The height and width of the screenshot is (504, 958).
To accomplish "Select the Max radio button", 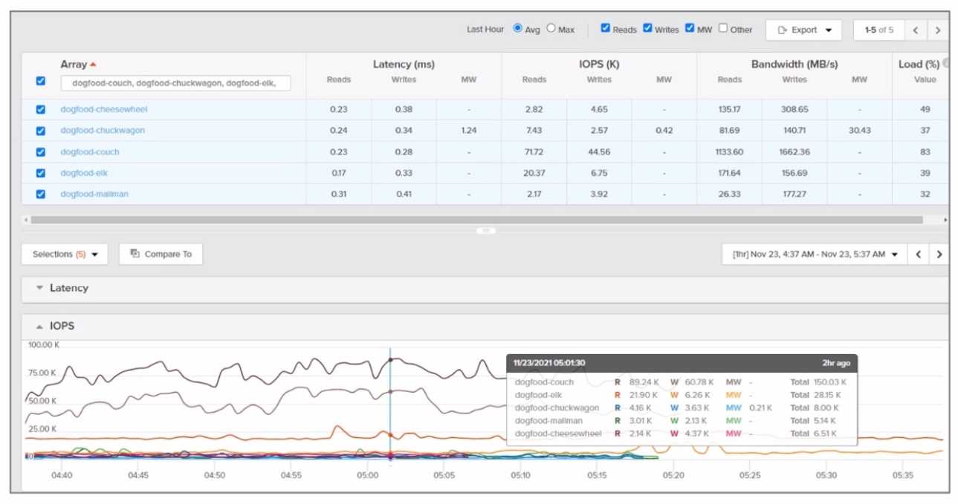I will click(x=551, y=29).
